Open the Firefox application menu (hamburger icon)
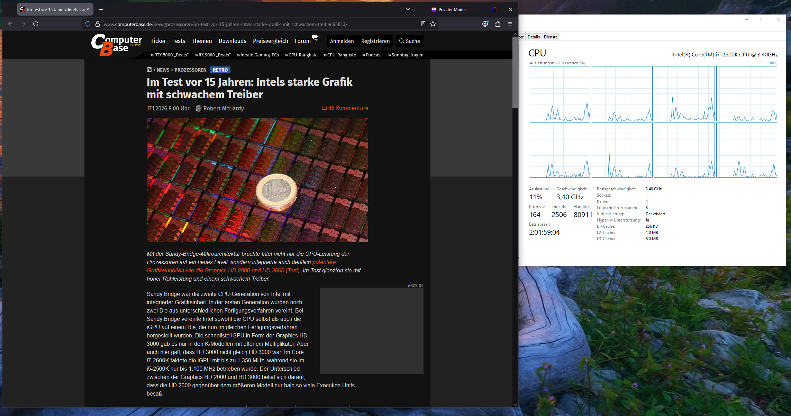This screenshot has width=791, height=416. click(510, 24)
